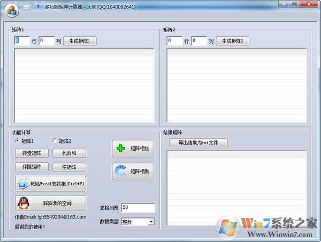Click the 生成矩阵1 button
The image size is (321, 242).
tap(80, 41)
